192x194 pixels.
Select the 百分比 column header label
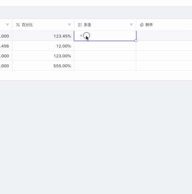coord(27,25)
